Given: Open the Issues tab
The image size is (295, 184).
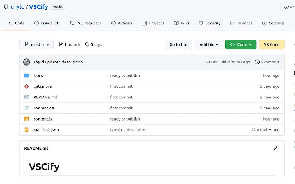Looking at the screenshot, I should click(47, 23).
